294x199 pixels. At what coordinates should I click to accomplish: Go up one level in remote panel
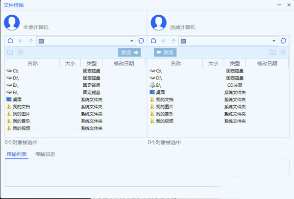[x=173, y=41]
